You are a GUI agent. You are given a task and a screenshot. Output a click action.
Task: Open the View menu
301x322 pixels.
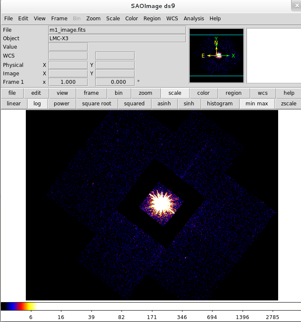tap(39, 19)
